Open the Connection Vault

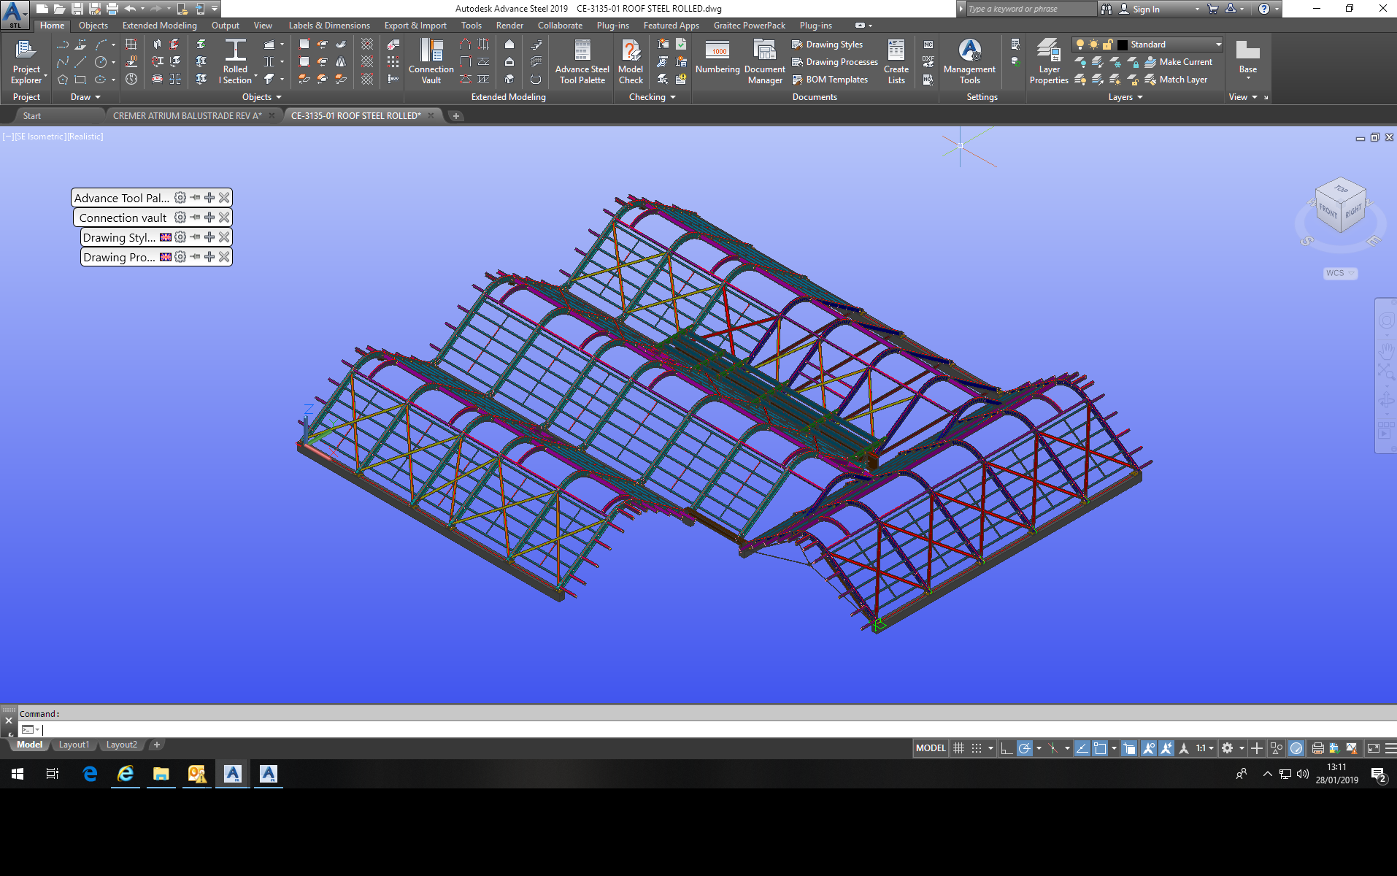tap(431, 61)
